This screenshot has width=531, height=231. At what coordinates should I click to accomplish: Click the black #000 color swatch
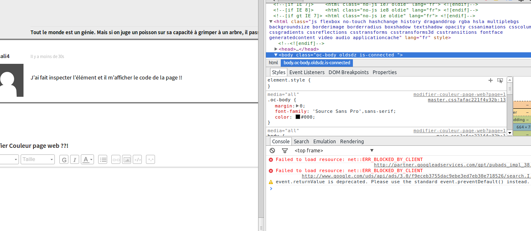tap(298, 117)
